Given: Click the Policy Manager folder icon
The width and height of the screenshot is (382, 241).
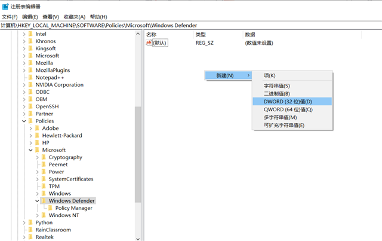Looking at the screenshot, I should (50, 208).
